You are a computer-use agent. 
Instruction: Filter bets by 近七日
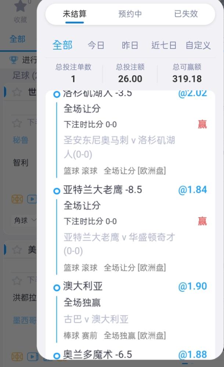164,45
